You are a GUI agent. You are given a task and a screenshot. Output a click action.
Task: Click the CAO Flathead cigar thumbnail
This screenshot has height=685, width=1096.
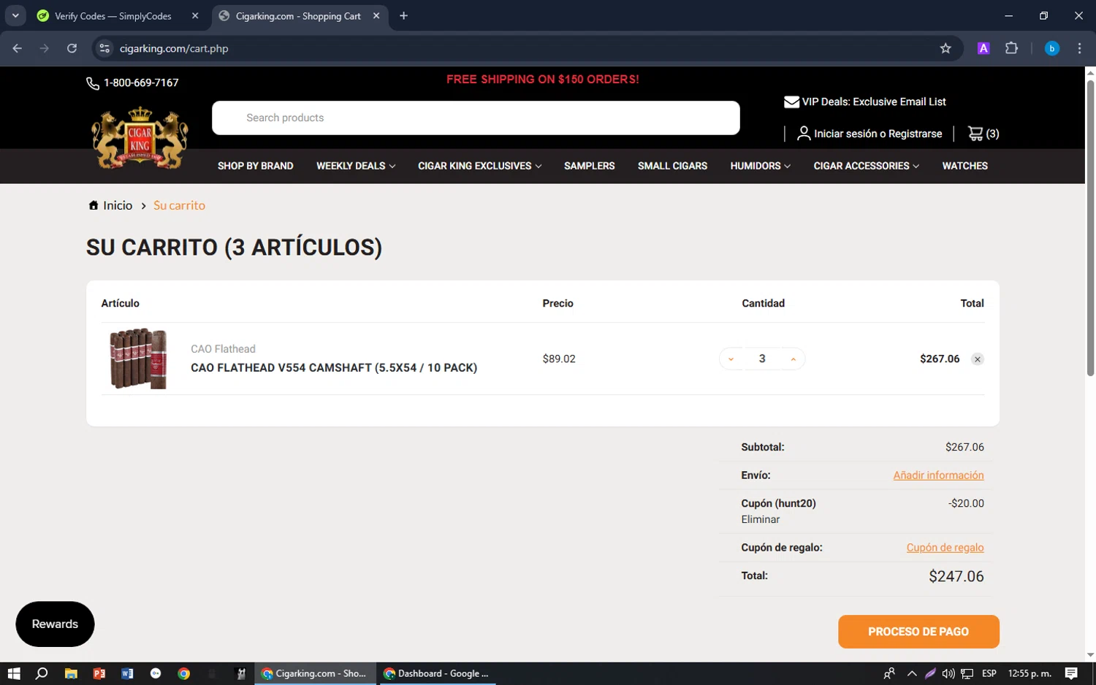(x=138, y=359)
